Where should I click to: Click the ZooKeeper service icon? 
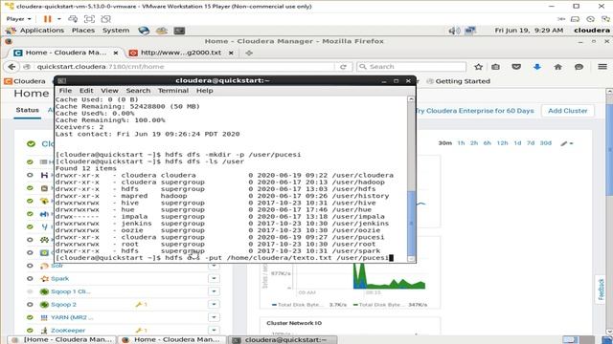44,331
